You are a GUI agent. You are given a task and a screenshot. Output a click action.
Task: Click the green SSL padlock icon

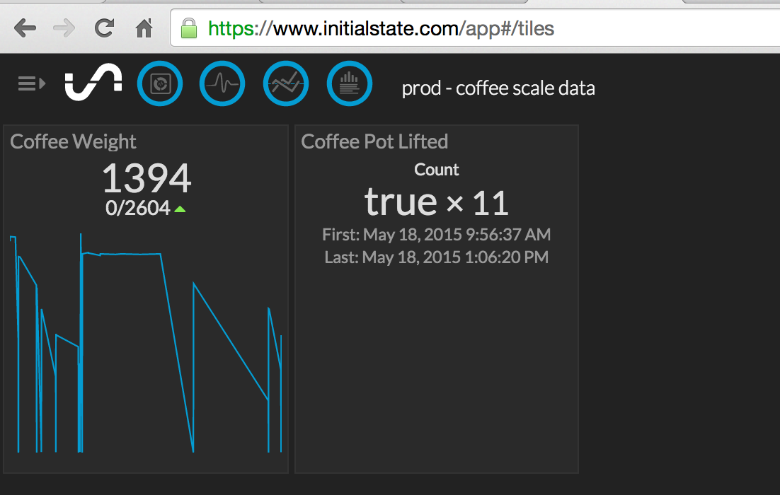[x=188, y=28]
